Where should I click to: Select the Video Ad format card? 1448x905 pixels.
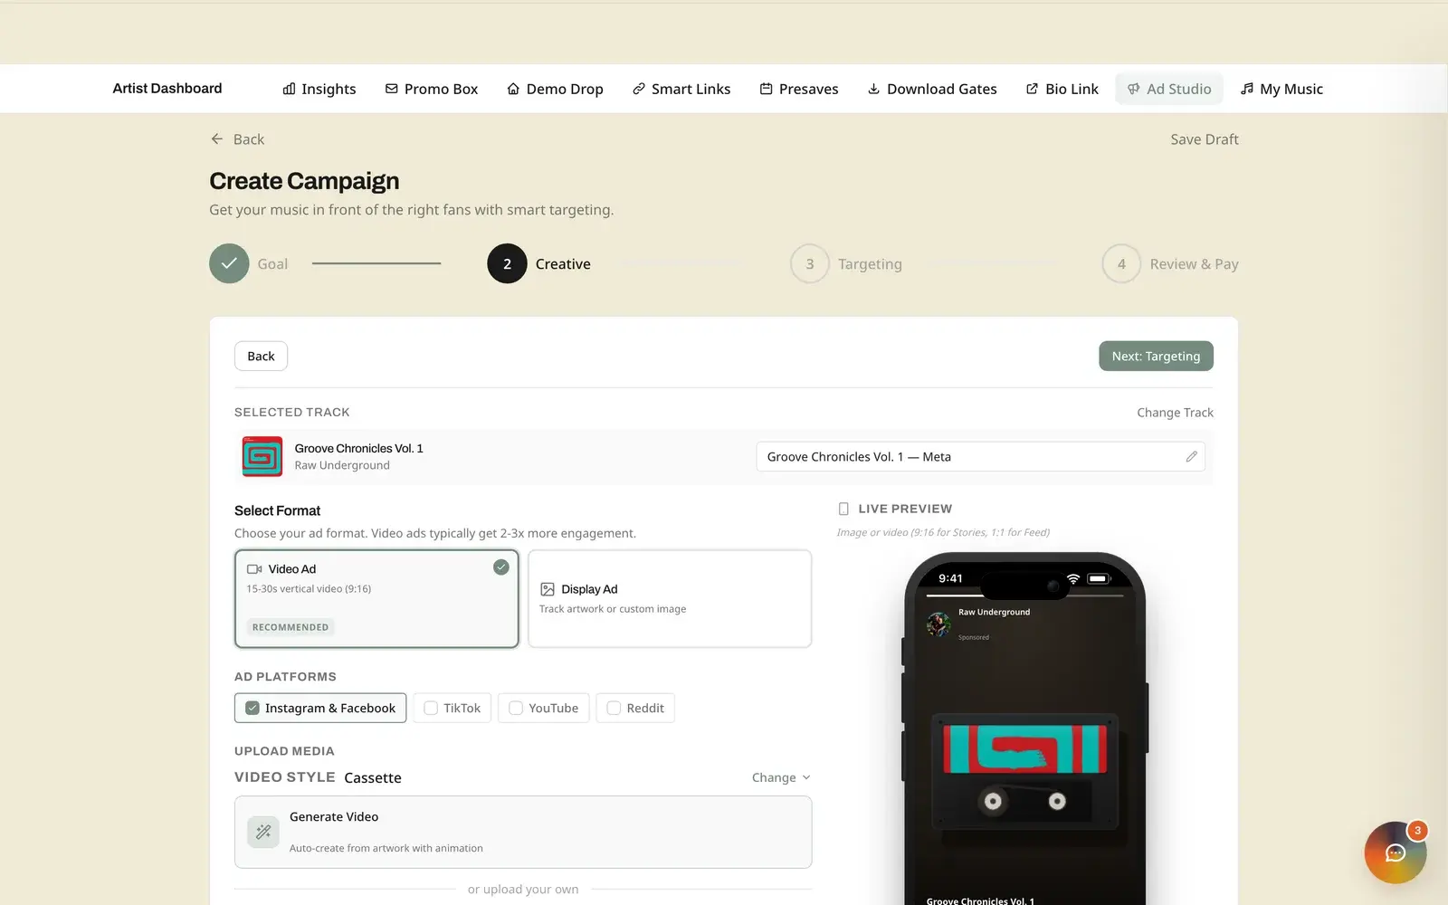click(376, 598)
